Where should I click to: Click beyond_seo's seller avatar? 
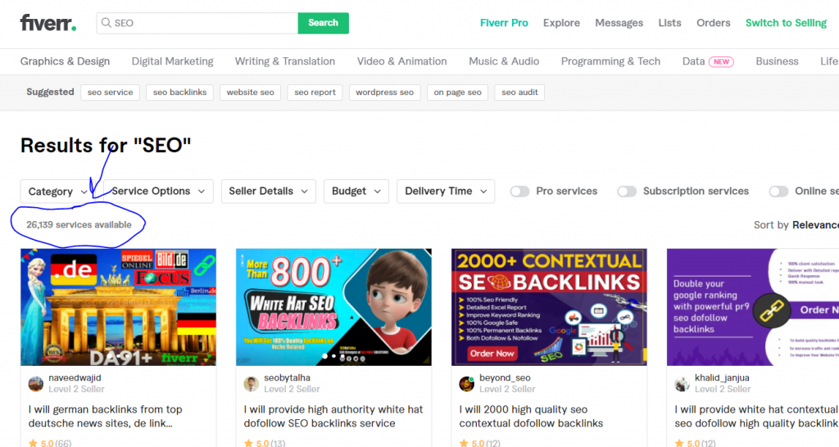pyautogui.click(x=466, y=383)
